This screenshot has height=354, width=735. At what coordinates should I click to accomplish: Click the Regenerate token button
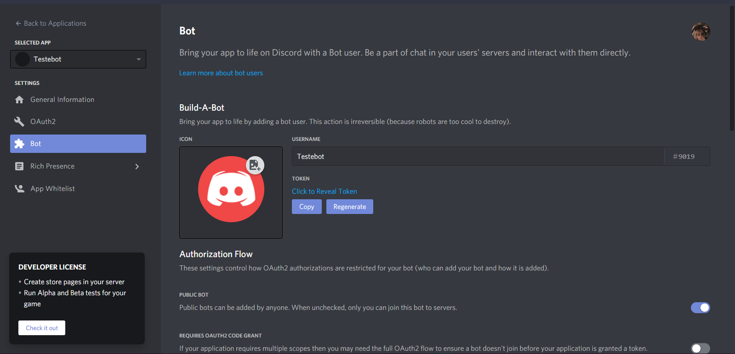[349, 206]
